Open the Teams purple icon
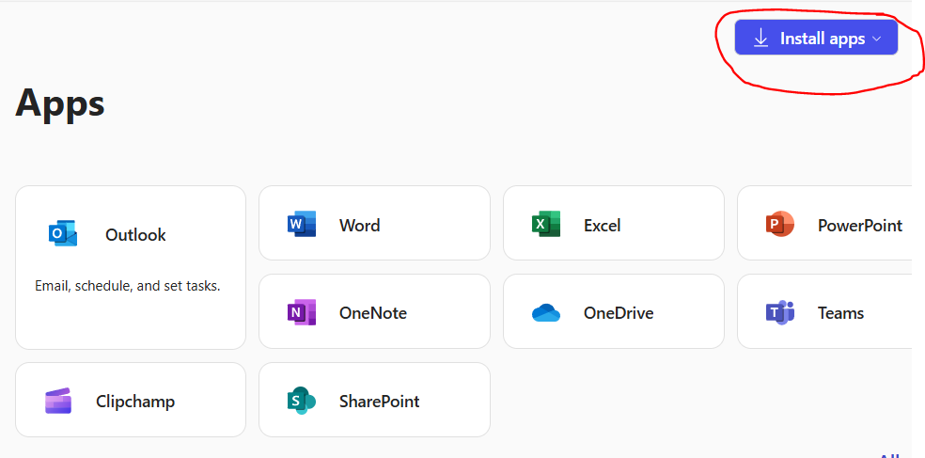Screen dimensions: 925x458 [780, 312]
